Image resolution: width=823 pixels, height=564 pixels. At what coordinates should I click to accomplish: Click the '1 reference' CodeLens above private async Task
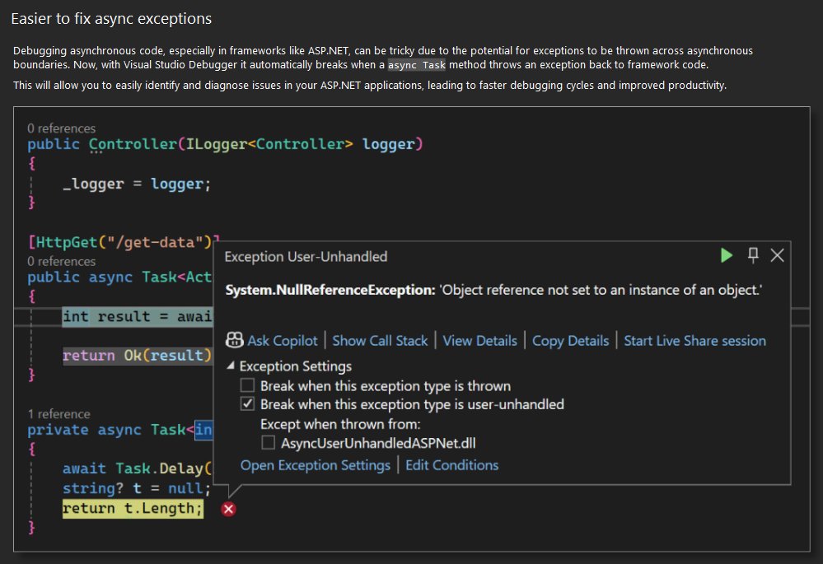pyautogui.click(x=58, y=414)
